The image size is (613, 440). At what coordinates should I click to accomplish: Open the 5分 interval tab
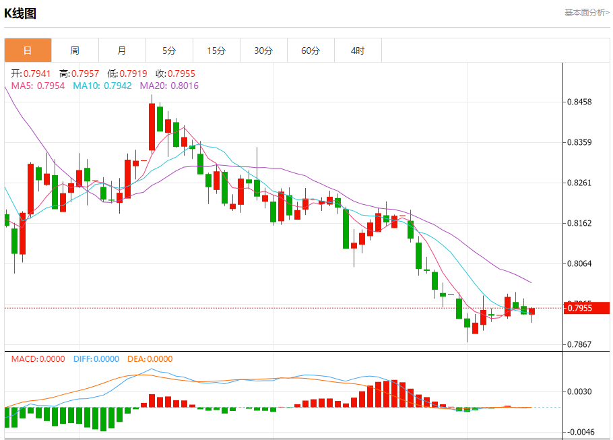pos(169,51)
